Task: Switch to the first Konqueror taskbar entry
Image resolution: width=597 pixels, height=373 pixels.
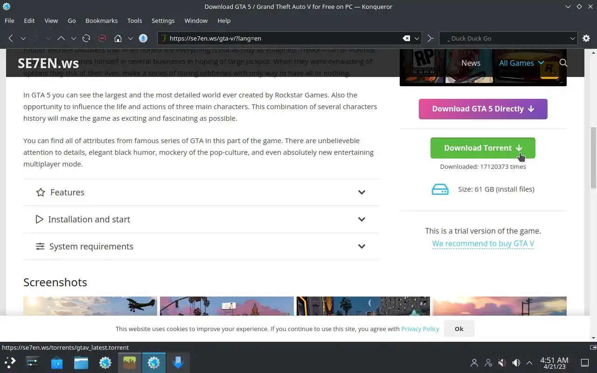Action: (x=105, y=362)
